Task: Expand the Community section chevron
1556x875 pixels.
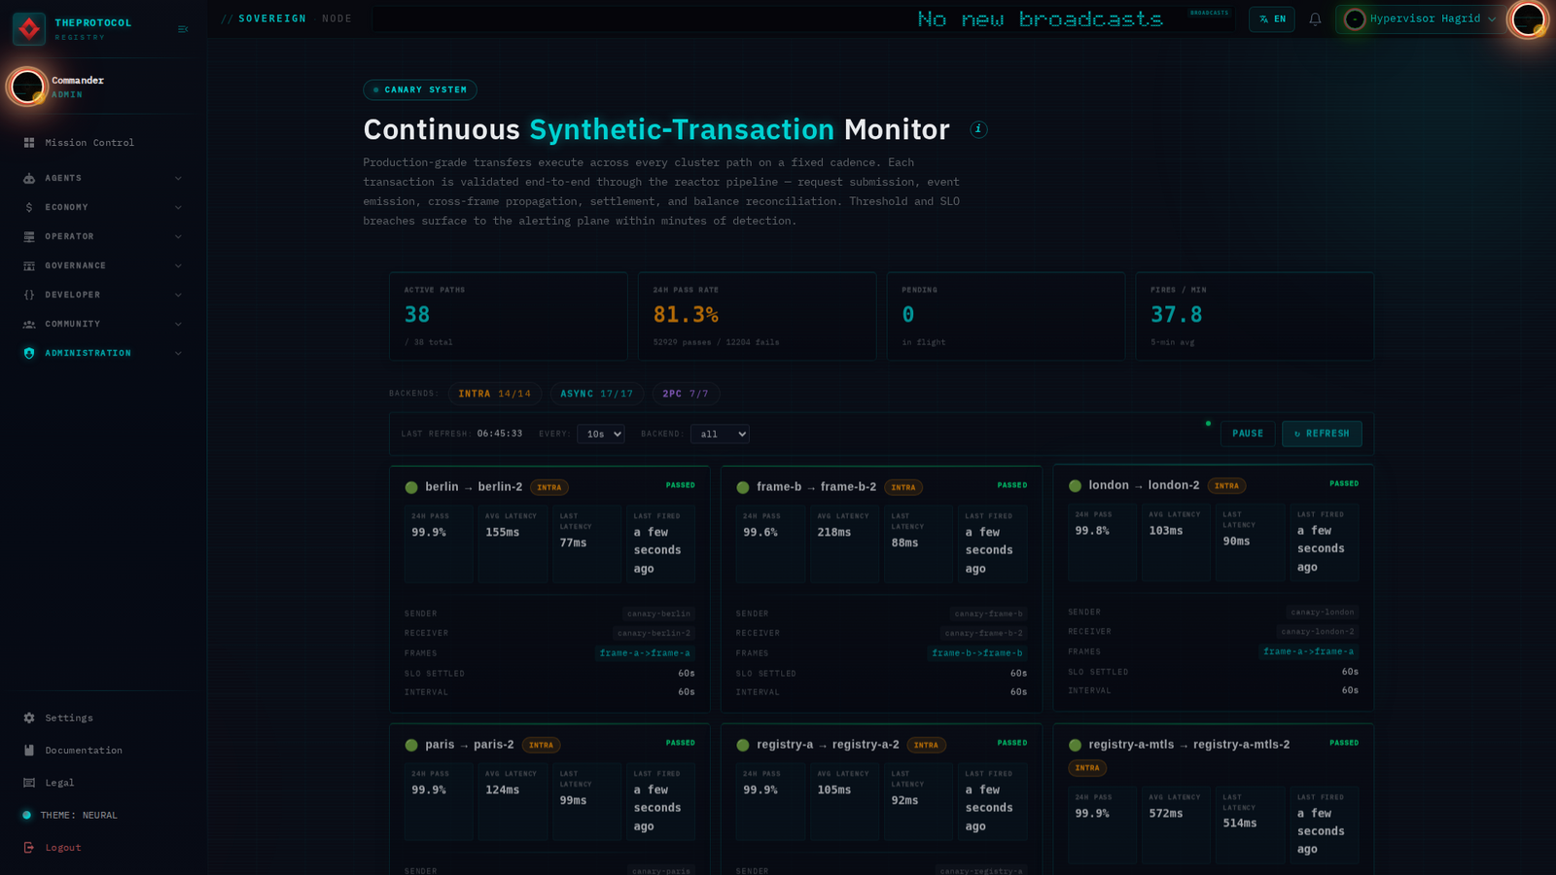Action: [178, 324]
